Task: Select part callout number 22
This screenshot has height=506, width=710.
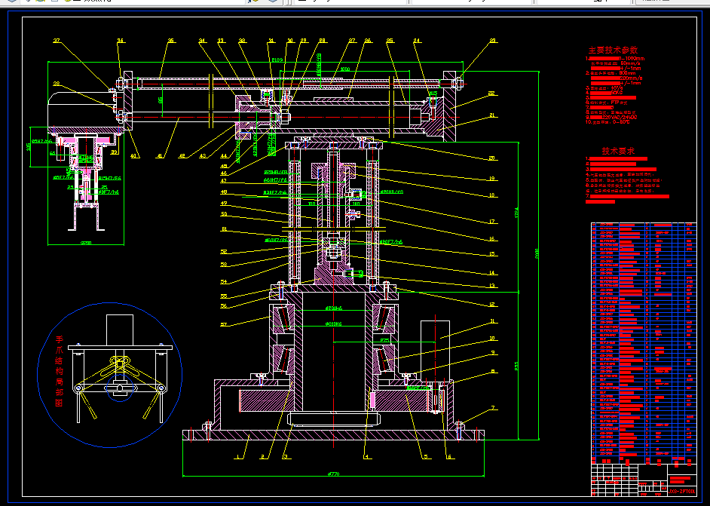Action: click(492, 94)
